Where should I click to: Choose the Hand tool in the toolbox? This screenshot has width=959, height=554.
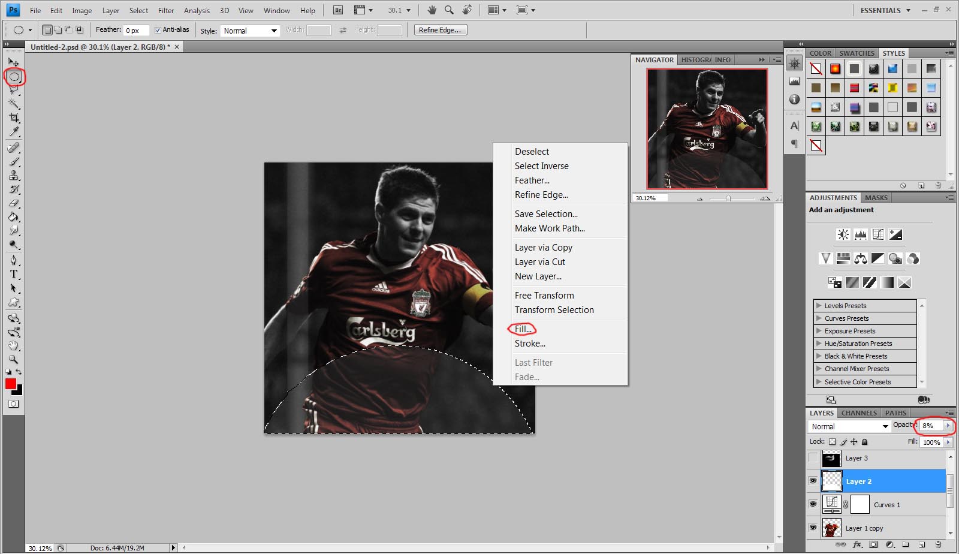click(x=13, y=345)
